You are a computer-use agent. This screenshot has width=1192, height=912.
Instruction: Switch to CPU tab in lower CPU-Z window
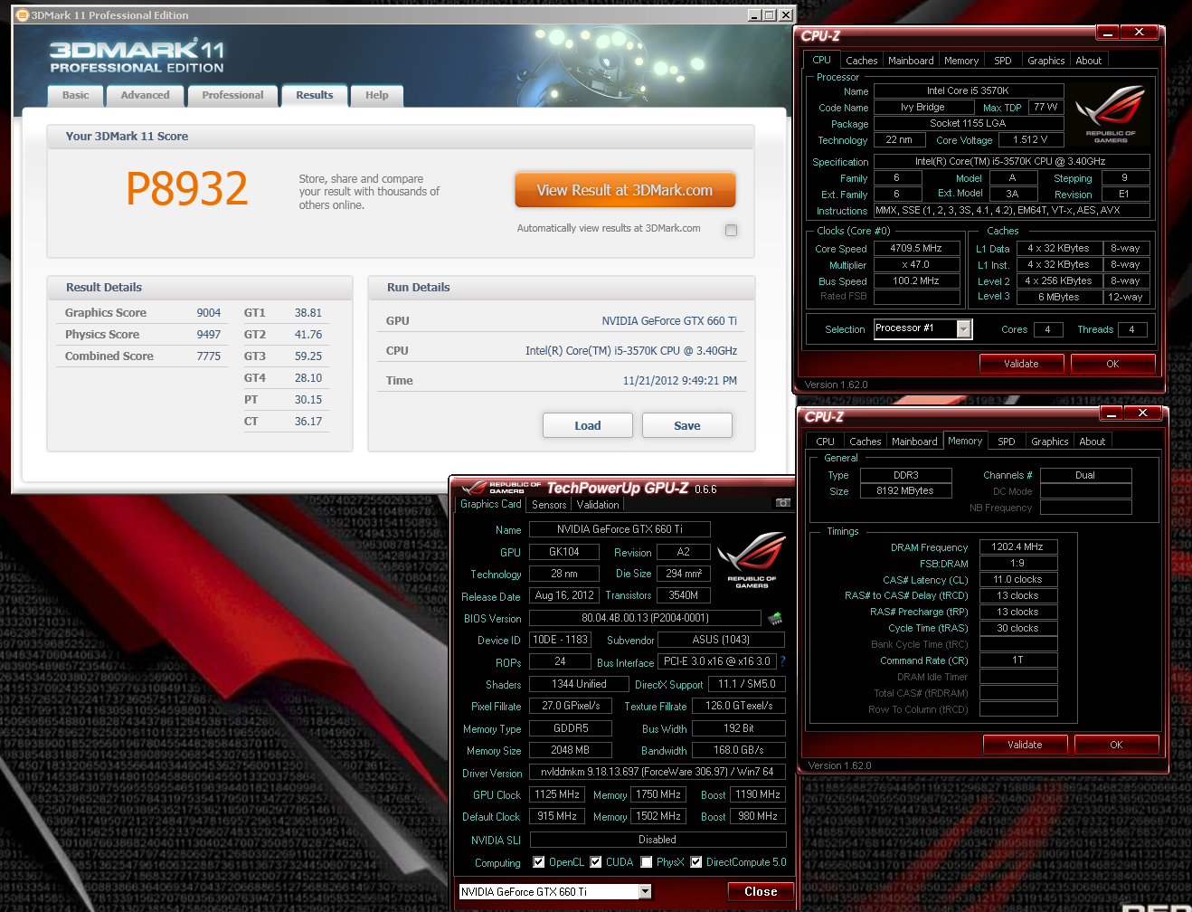point(826,442)
